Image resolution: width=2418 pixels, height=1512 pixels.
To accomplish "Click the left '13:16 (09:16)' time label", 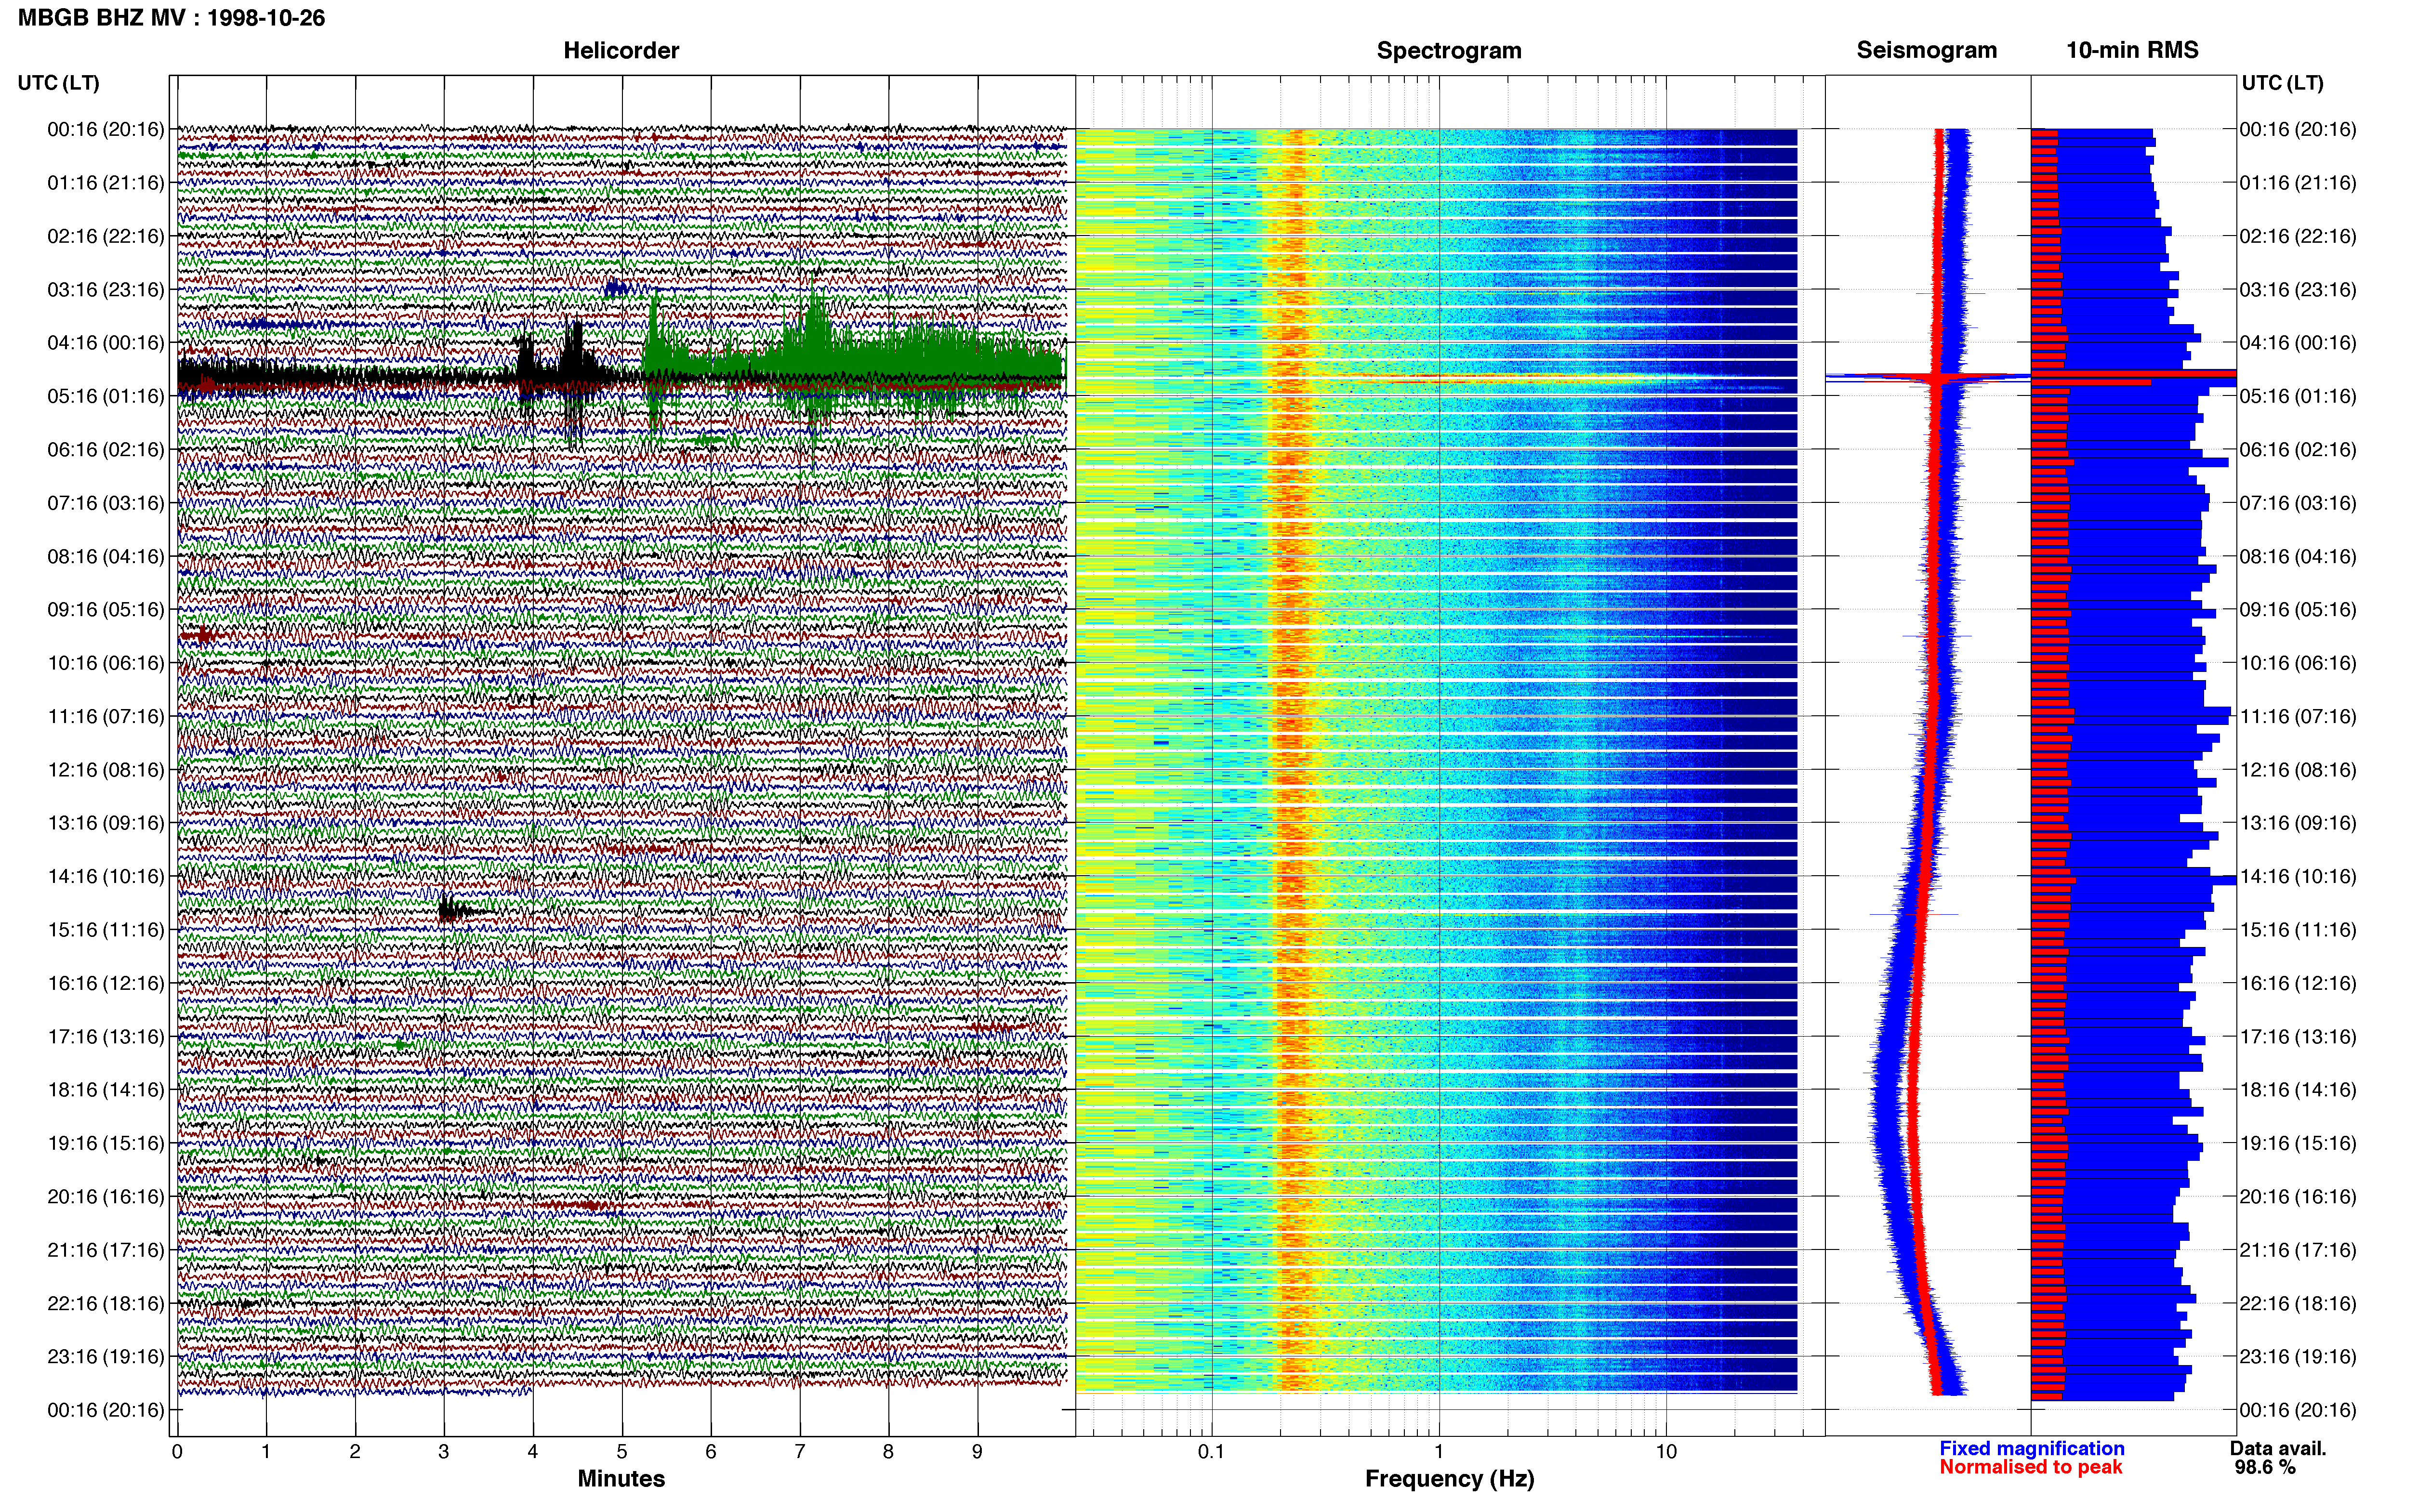I will point(105,823).
